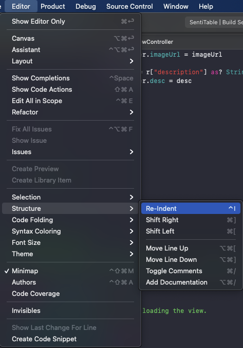Click the desc assignment code line
The width and height of the screenshot is (243, 348).
(x=167, y=81)
